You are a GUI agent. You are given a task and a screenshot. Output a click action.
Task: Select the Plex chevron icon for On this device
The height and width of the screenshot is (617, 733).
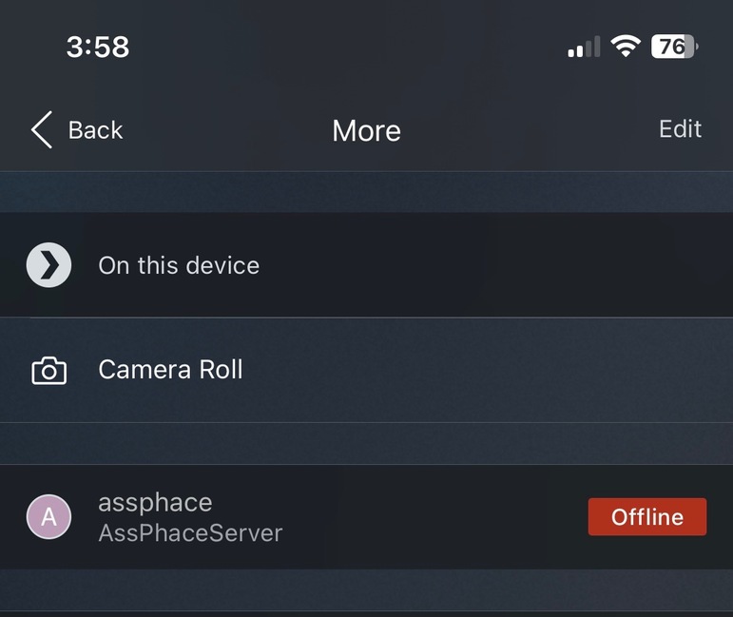48,265
